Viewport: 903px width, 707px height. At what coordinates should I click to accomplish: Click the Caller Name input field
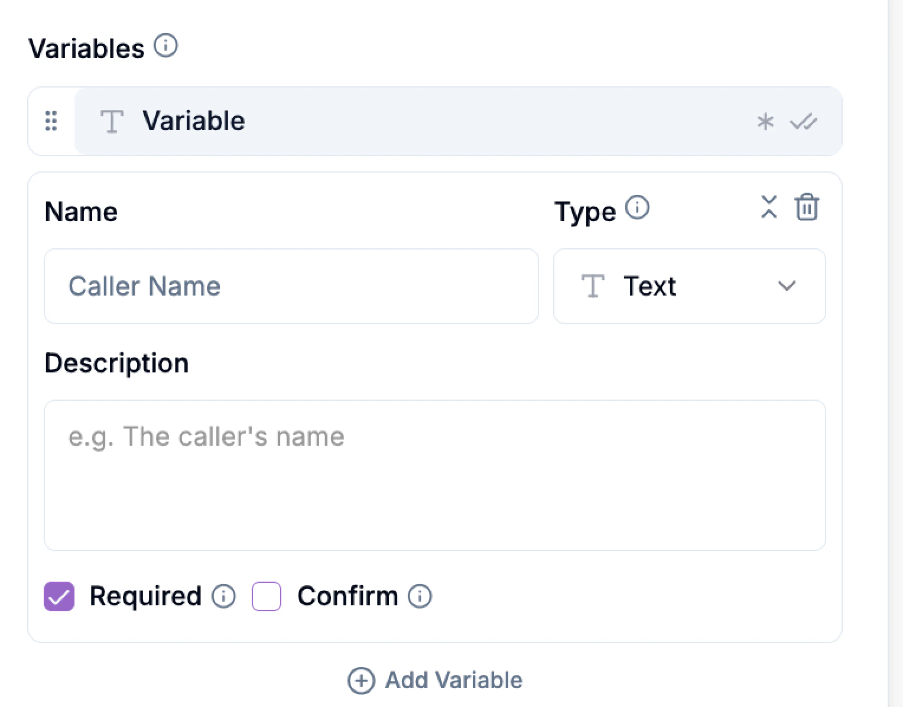(x=291, y=286)
